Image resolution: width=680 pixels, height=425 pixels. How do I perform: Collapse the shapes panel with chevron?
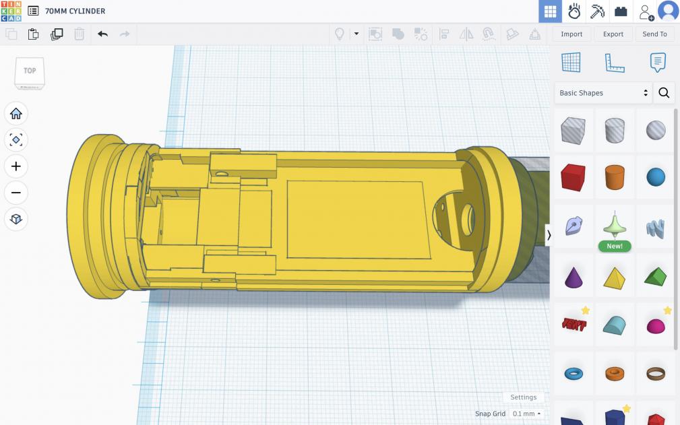click(549, 235)
